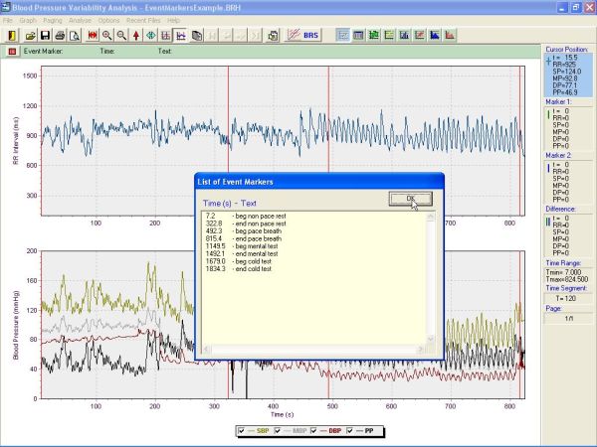
Task: Open the Analyse menu
Action: point(81,20)
